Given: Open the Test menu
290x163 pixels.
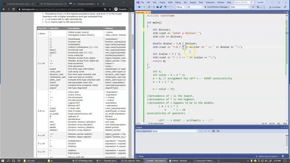Looking at the screenshot, I should 185,2.
